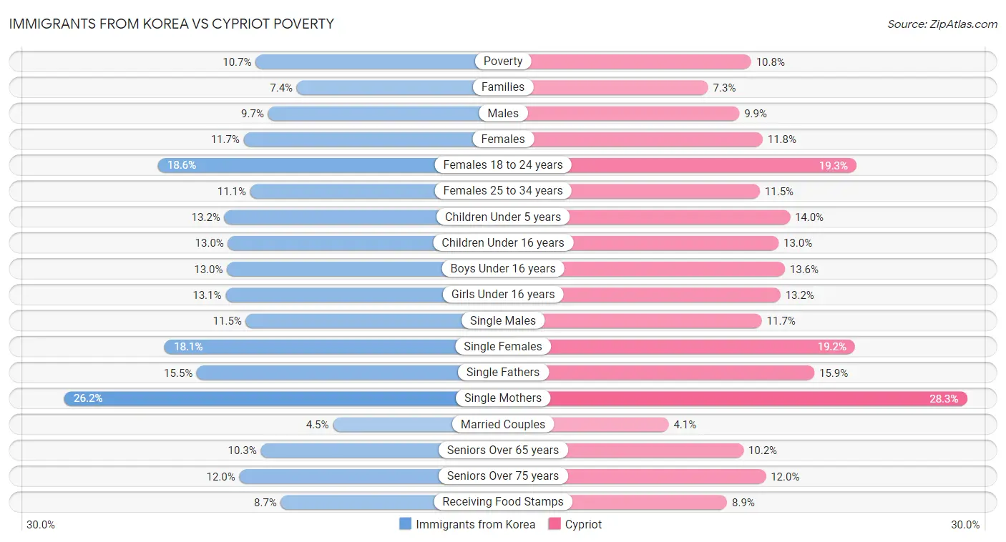Click the Boys Under 16 years label
The width and height of the screenshot is (1006, 542).
coord(503,269)
